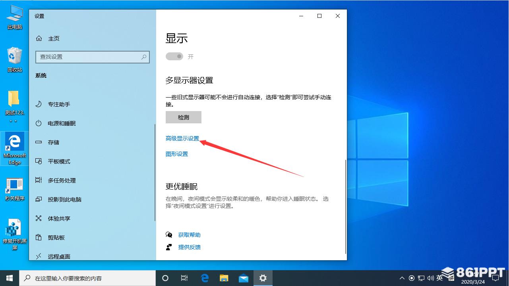Open network icon in system tray
The width and height of the screenshot is (509, 286).
click(x=421, y=278)
